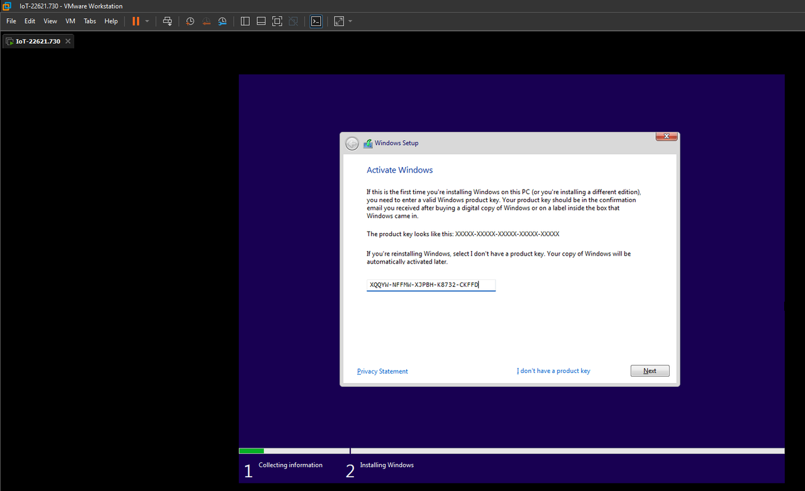This screenshot has height=491, width=805.
Task: Click the Collecting information step label
Action: tap(291, 465)
